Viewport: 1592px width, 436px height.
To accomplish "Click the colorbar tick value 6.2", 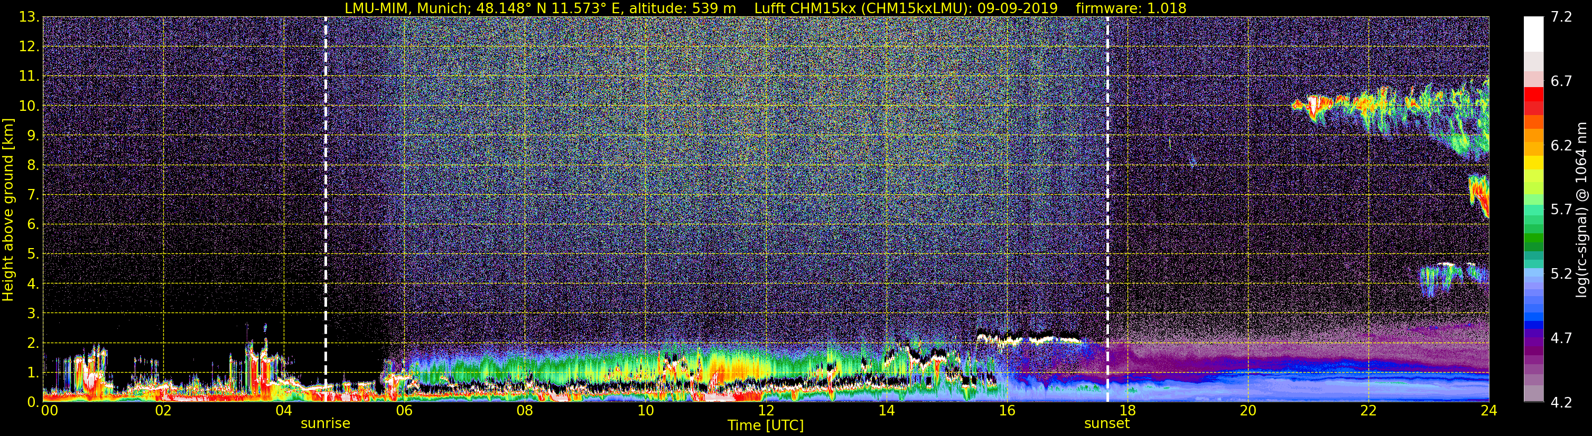I will click(1561, 146).
